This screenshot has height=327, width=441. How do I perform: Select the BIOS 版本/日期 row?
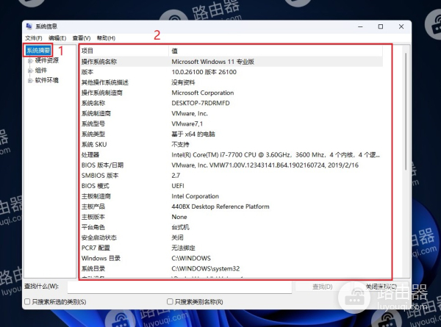point(232,165)
